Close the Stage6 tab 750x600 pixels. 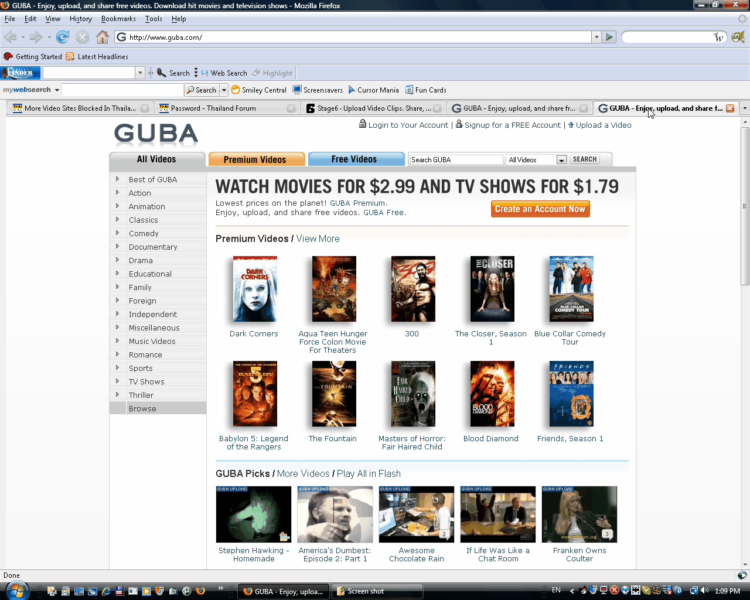(437, 108)
